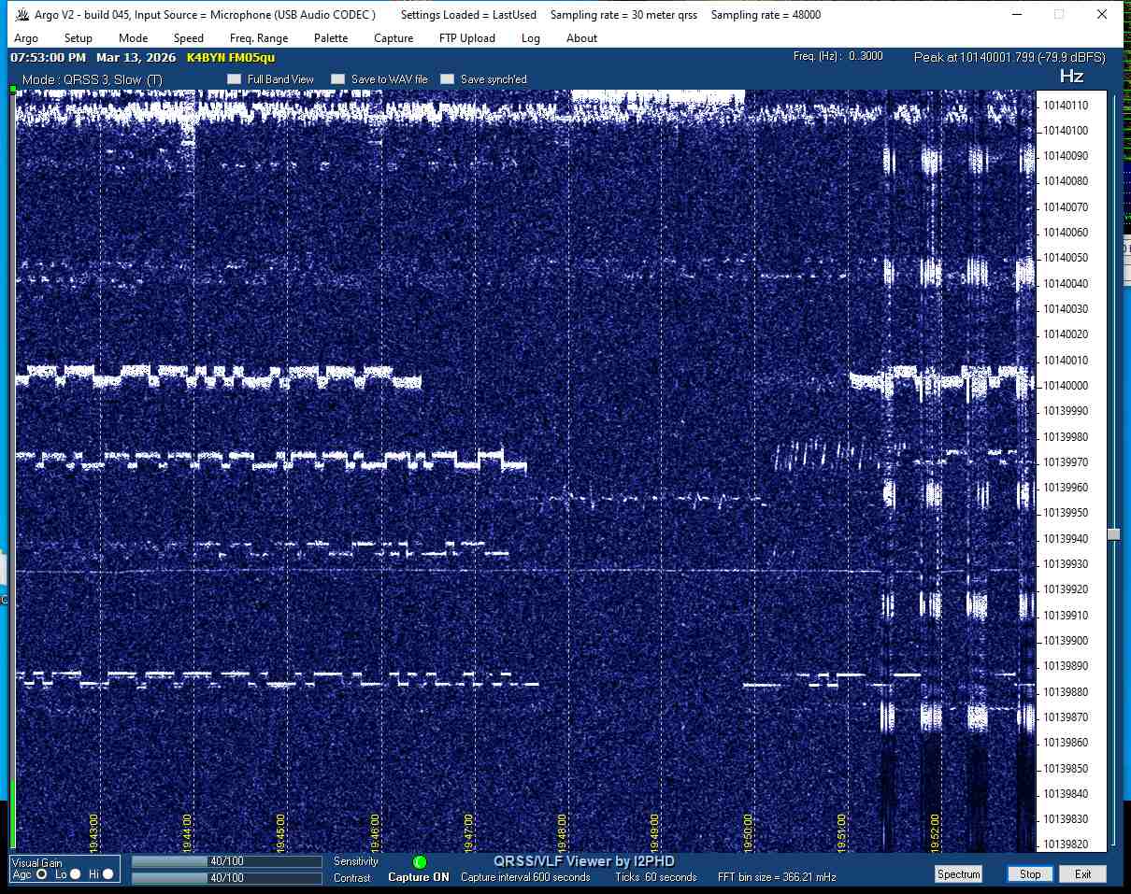The image size is (1131, 894).
Task: Open the FTP Upload menu
Action: [x=466, y=38]
